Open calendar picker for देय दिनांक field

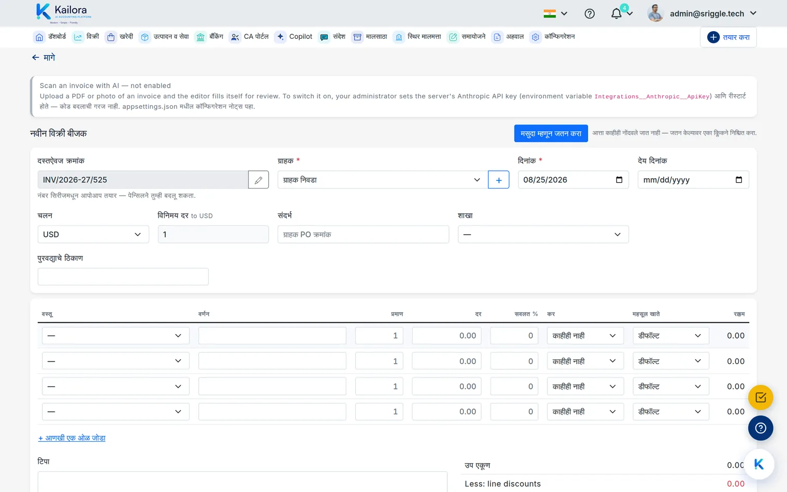pyautogui.click(x=739, y=180)
